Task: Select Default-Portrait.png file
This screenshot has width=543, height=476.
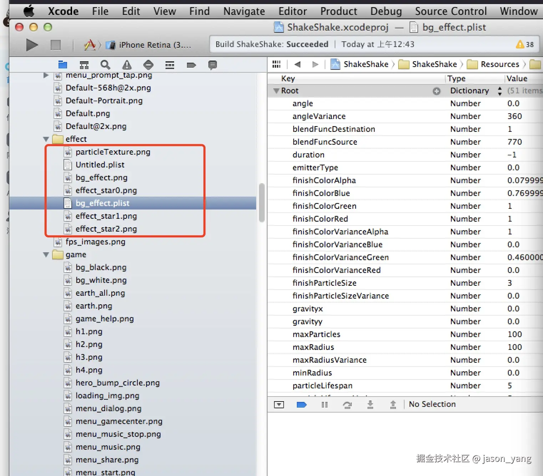Action: coord(104,100)
